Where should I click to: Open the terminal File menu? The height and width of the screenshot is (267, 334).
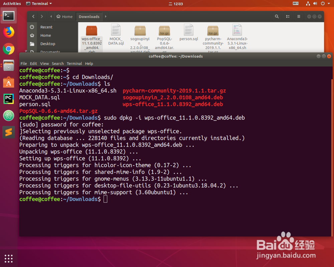24,63
